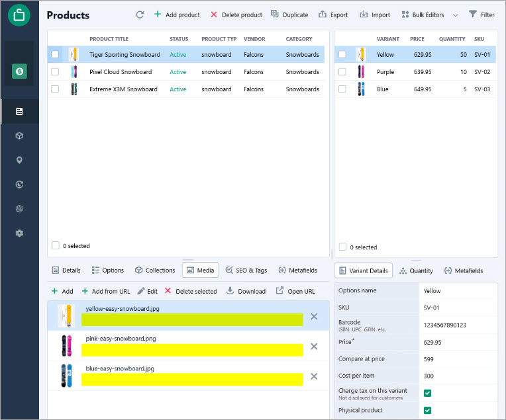Remove blue-easy-snowboard.jpg with X
The width and height of the screenshot is (506, 420).
coord(314,376)
